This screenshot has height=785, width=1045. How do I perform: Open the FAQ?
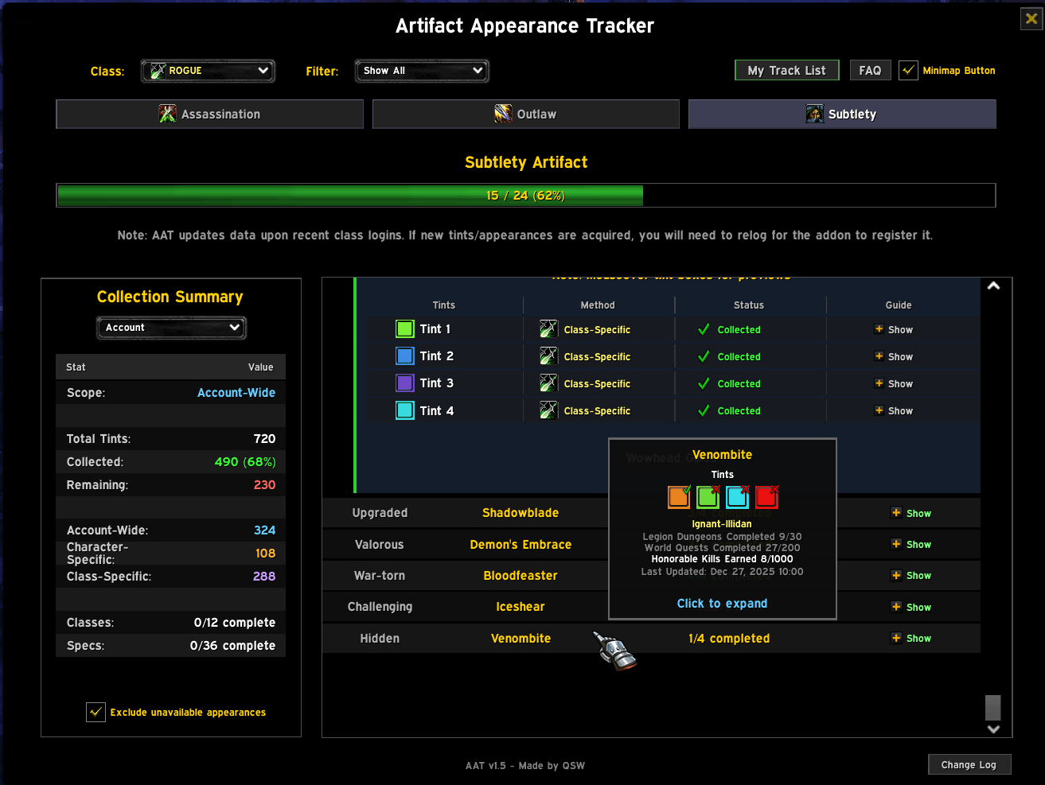click(870, 70)
